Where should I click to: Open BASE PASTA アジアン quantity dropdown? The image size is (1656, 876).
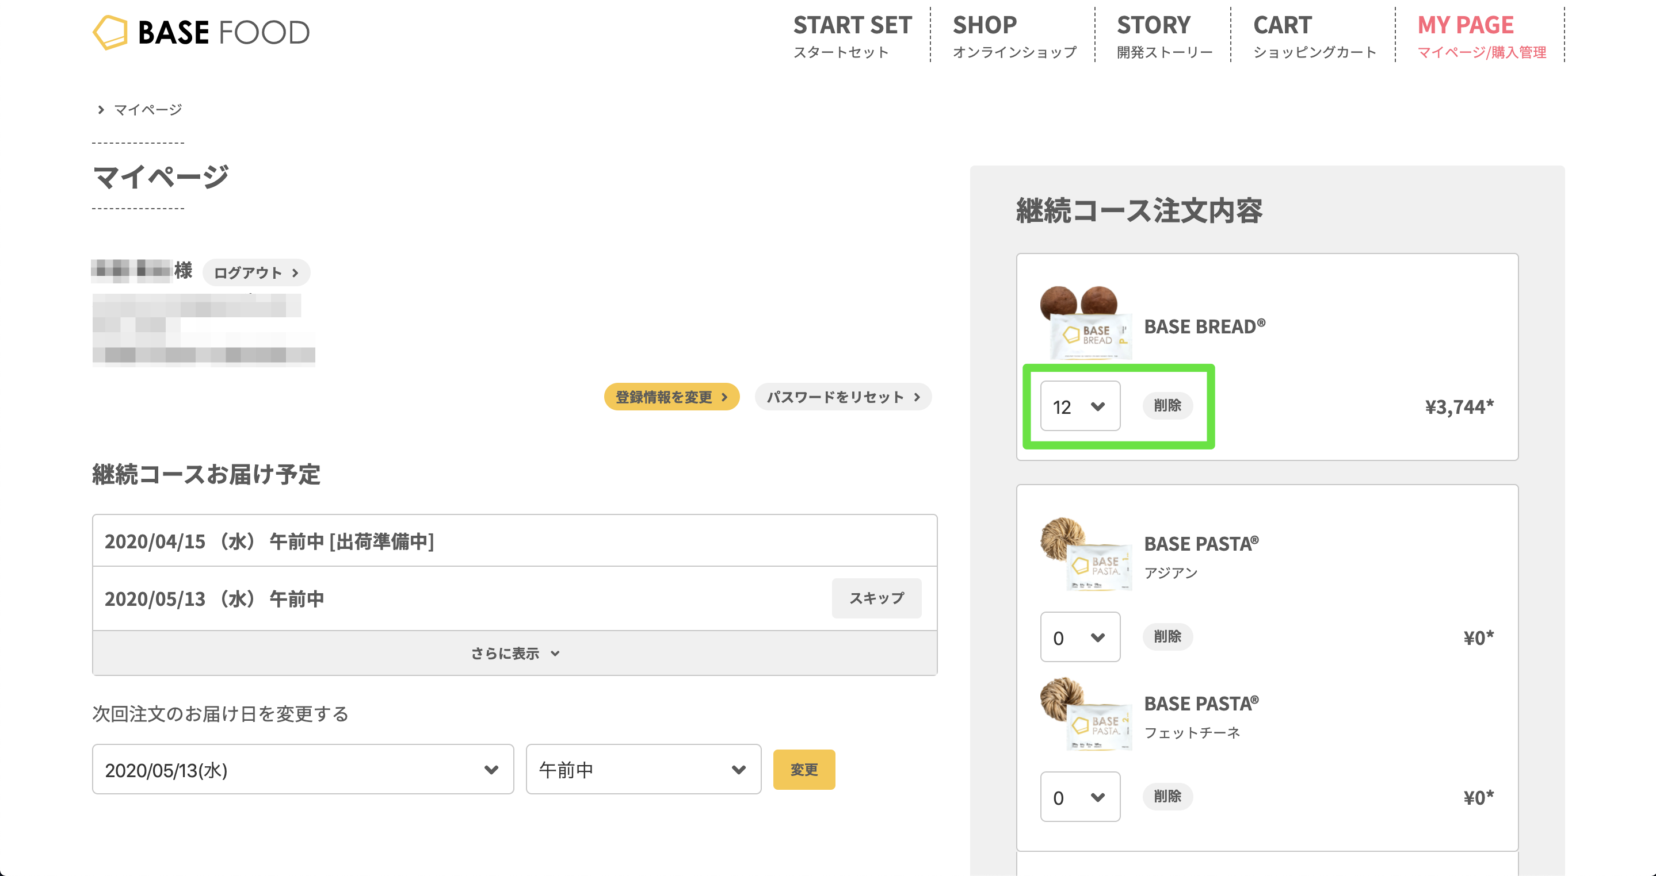[x=1080, y=637]
